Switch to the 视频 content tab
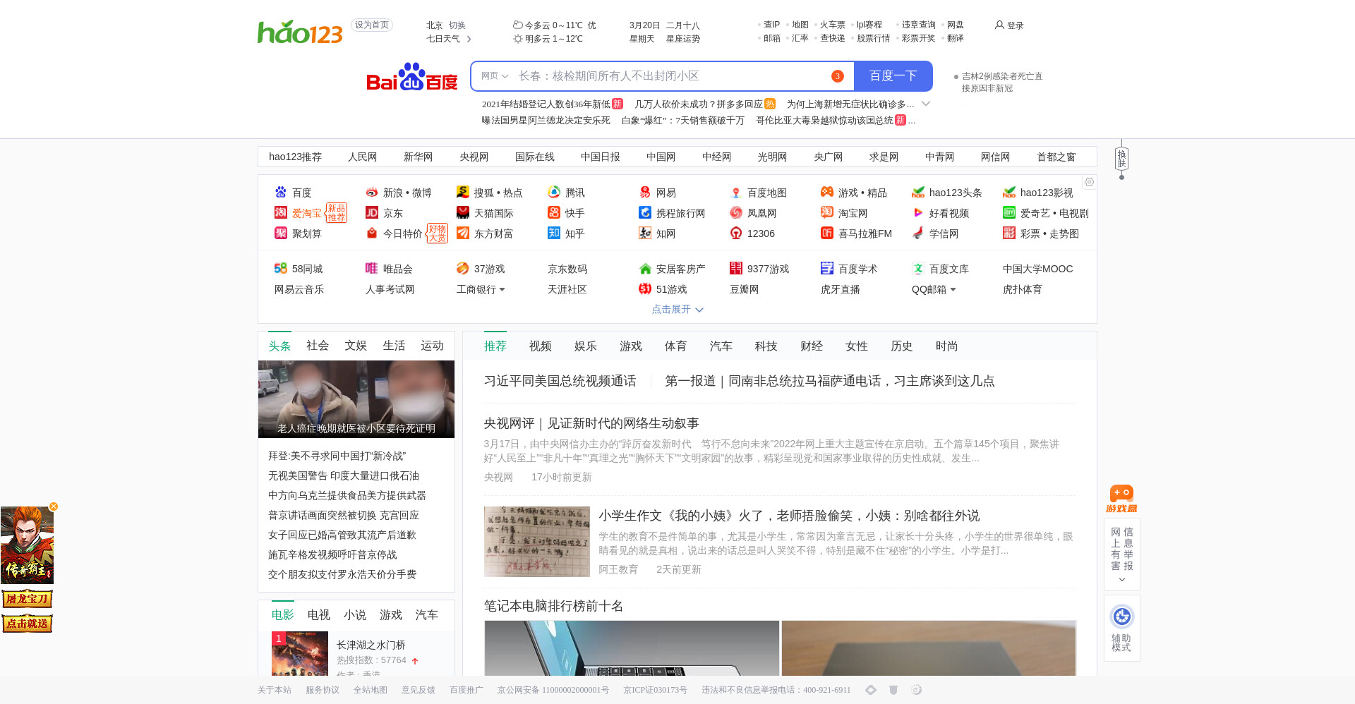1355x704 pixels. tap(541, 346)
